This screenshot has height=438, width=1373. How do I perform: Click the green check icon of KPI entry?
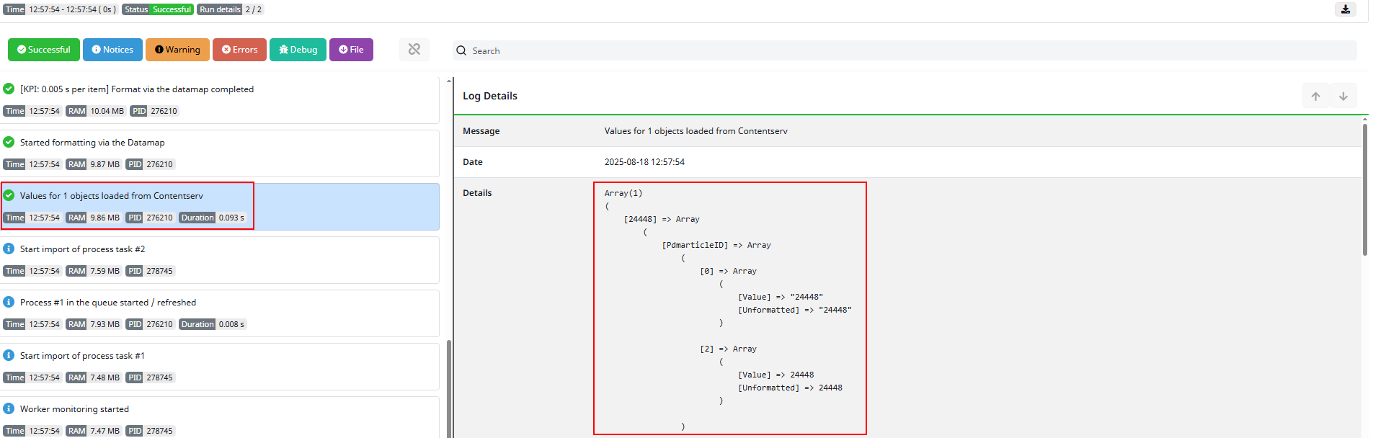[9, 89]
